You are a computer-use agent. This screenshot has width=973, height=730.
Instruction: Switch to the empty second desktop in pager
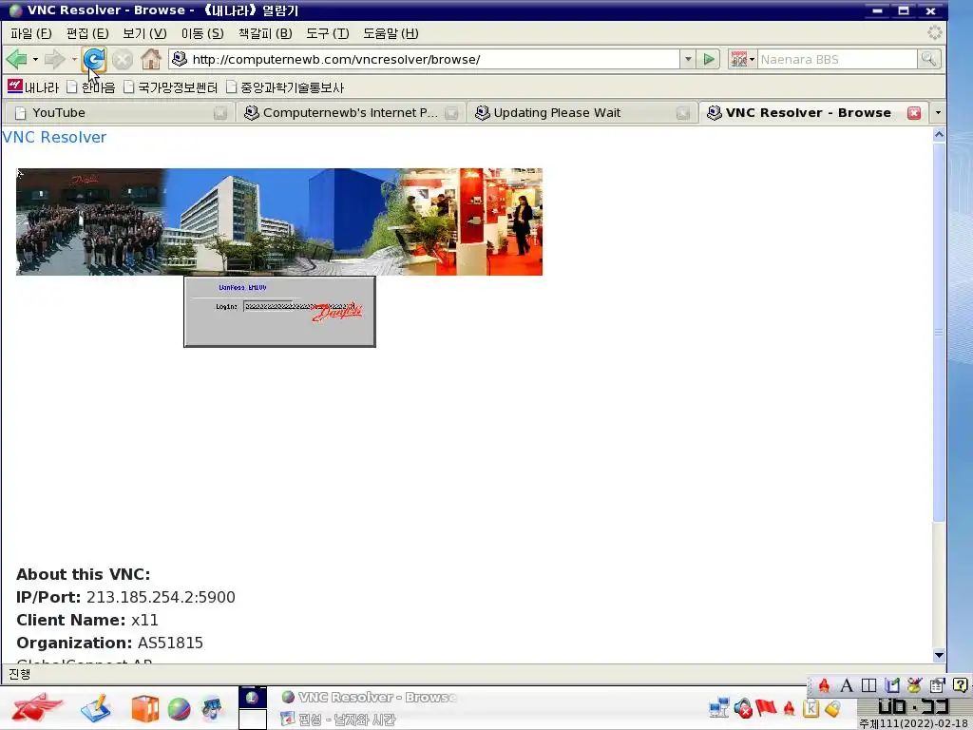click(253, 719)
